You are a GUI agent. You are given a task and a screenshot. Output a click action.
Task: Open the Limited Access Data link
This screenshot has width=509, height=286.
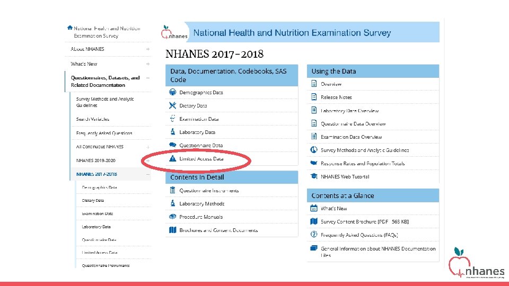[x=201, y=158]
